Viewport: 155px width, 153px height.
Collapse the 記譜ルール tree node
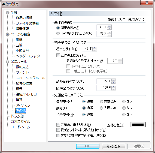[x=7, y=62]
